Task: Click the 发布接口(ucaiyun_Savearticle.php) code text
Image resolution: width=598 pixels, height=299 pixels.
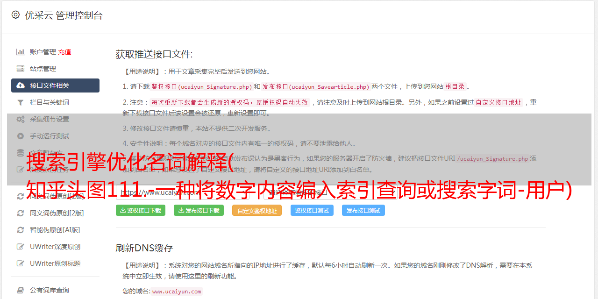Action: click(316, 86)
